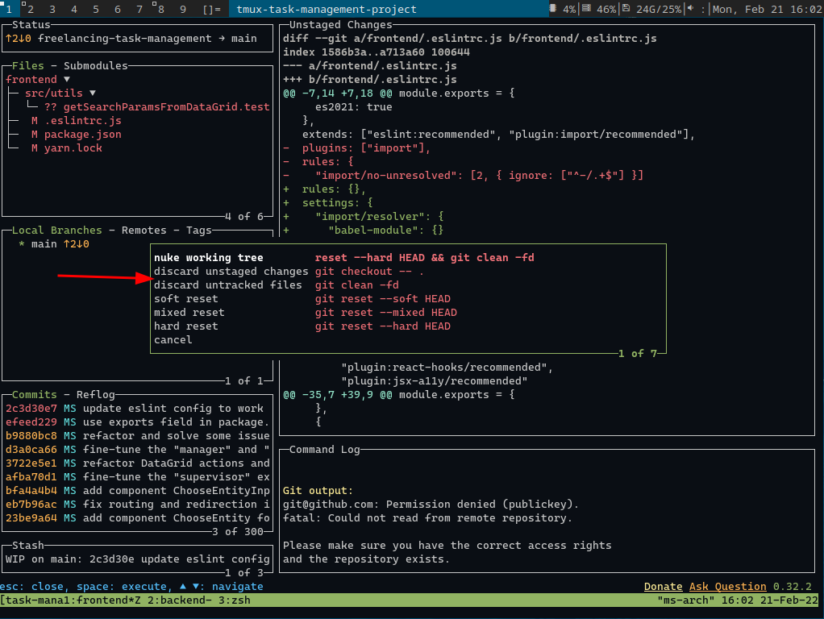
Task: Click the memory usage 46% indicator
Action: pos(599,9)
